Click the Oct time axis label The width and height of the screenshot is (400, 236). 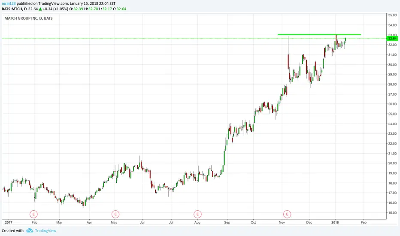pos(253,222)
